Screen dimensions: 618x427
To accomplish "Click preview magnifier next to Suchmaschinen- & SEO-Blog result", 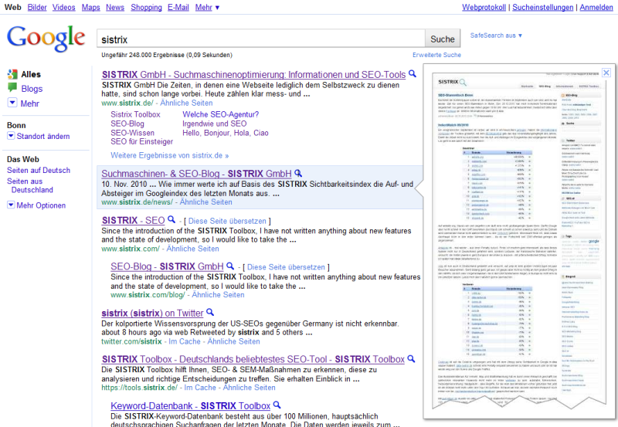I will point(298,174).
